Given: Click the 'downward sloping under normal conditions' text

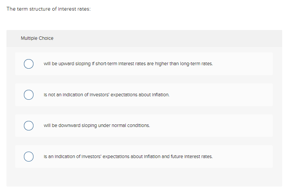Looking at the screenshot, I should click(x=97, y=125).
